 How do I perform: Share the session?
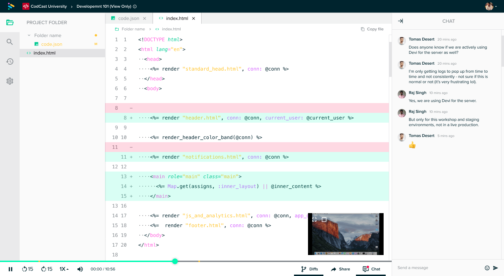tap(340, 269)
